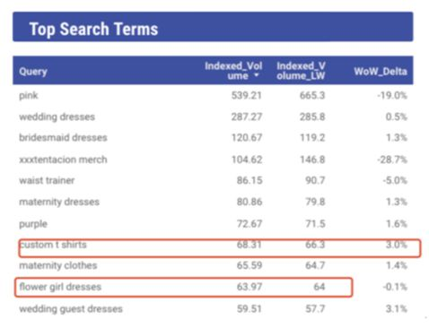Select maternity clothes query cell

click(58, 265)
